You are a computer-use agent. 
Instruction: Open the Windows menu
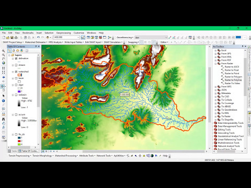[92, 33]
